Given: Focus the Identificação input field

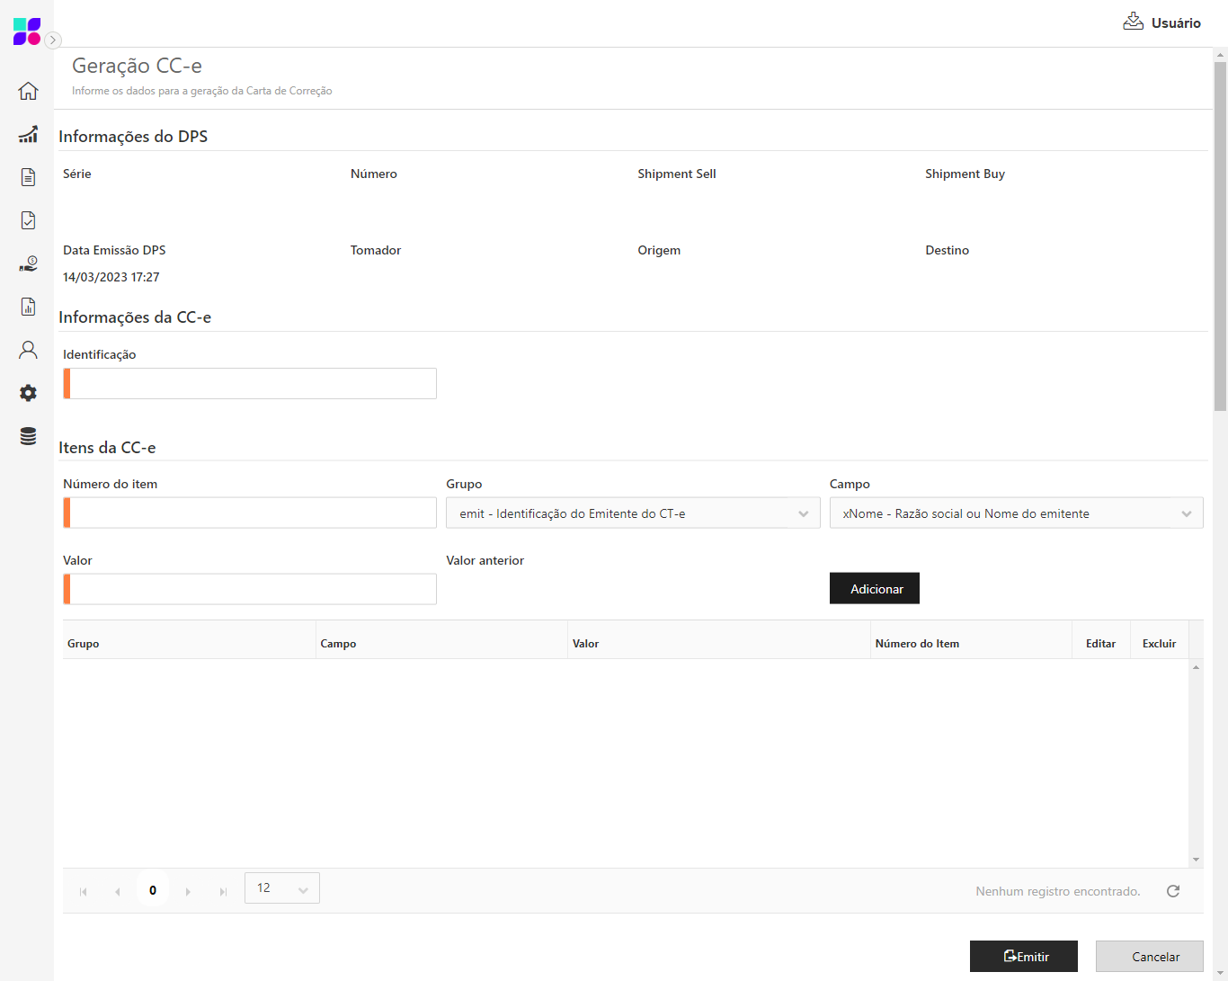Looking at the screenshot, I should [x=252, y=384].
